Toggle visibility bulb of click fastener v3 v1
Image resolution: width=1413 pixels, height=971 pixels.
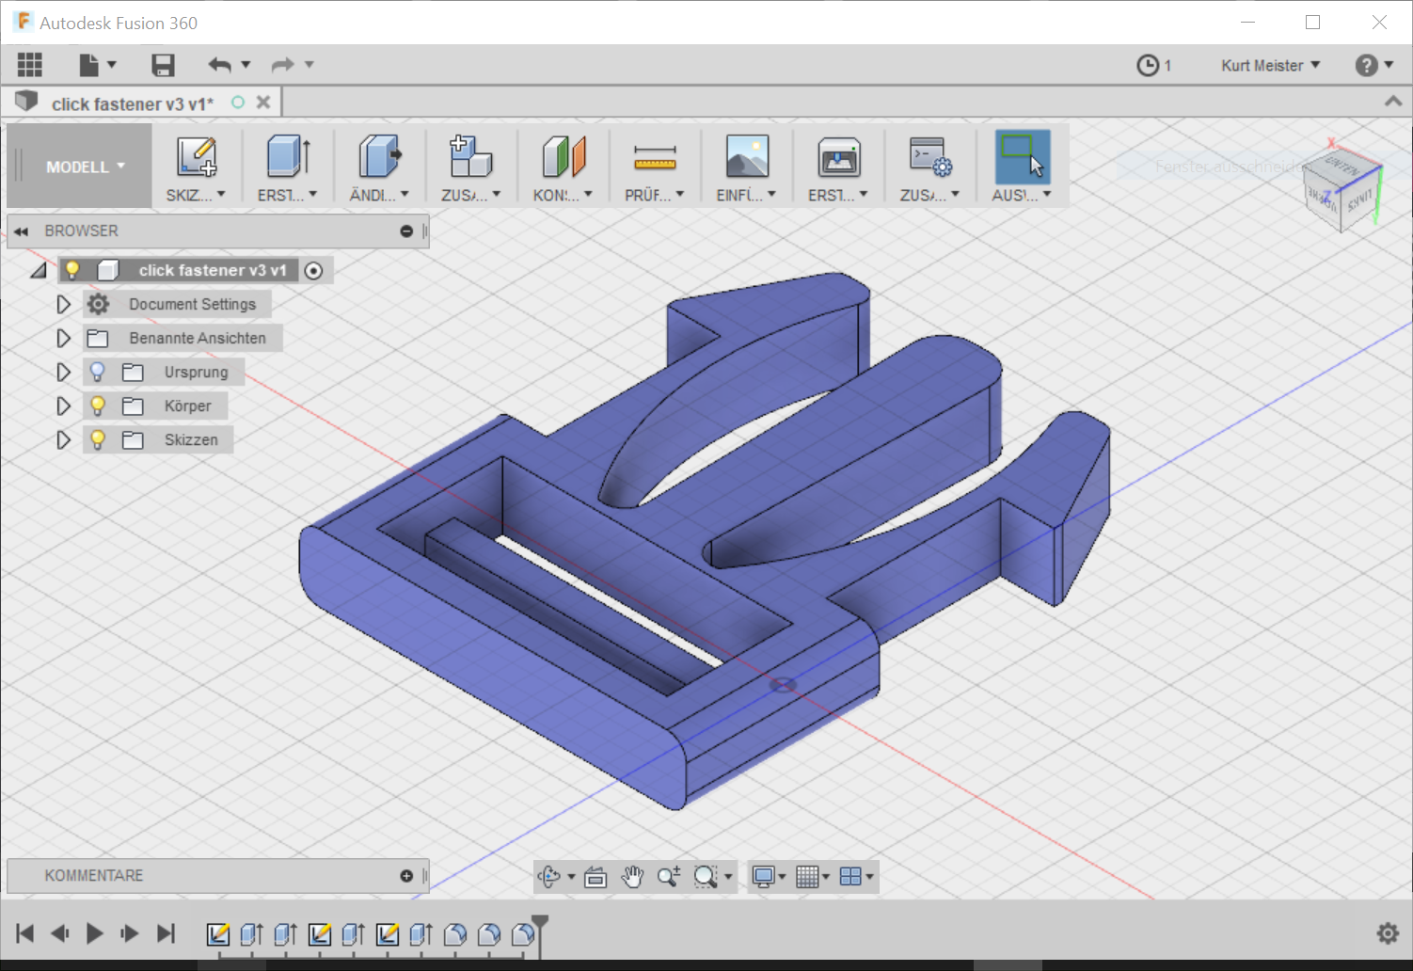(x=72, y=271)
